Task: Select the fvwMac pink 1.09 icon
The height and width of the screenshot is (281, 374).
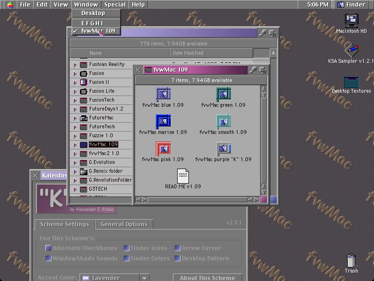Action: [x=163, y=148]
